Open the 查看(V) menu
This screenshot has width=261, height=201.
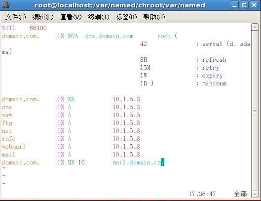(71, 17)
